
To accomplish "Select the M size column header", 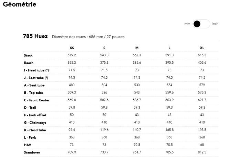I will [x=137, y=48].
